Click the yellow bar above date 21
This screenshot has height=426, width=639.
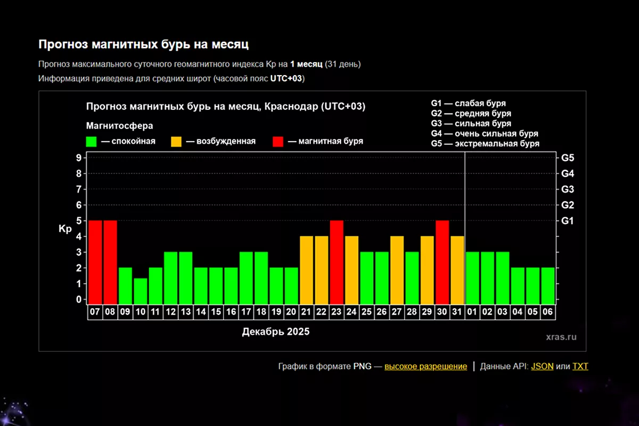[x=306, y=269]
